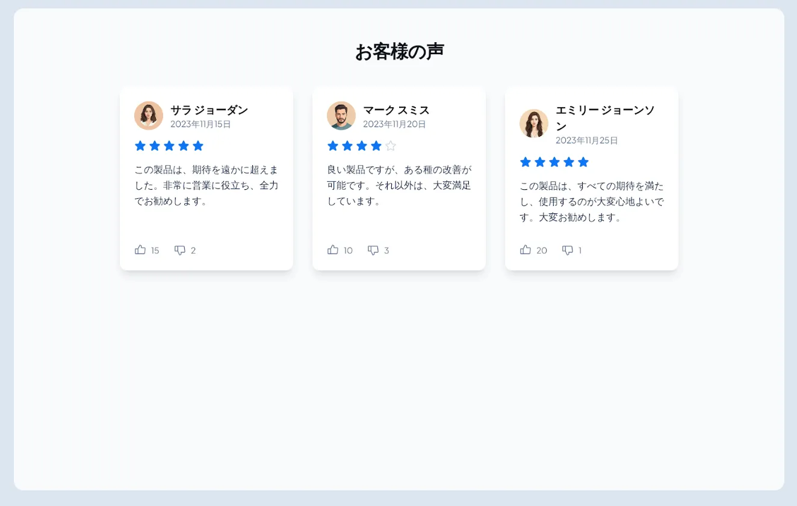
Task: Click マーク スミス's profile avatar
Action: click(341, 116)
